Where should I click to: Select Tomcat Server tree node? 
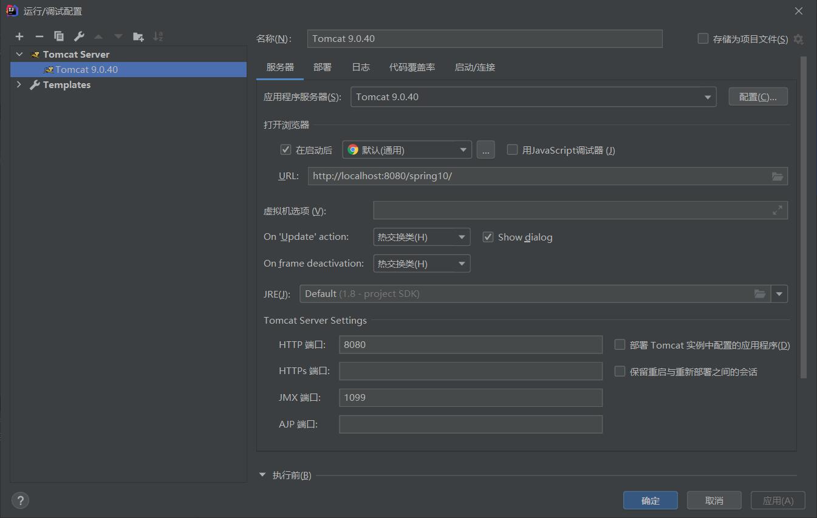(x=76, y=54)
